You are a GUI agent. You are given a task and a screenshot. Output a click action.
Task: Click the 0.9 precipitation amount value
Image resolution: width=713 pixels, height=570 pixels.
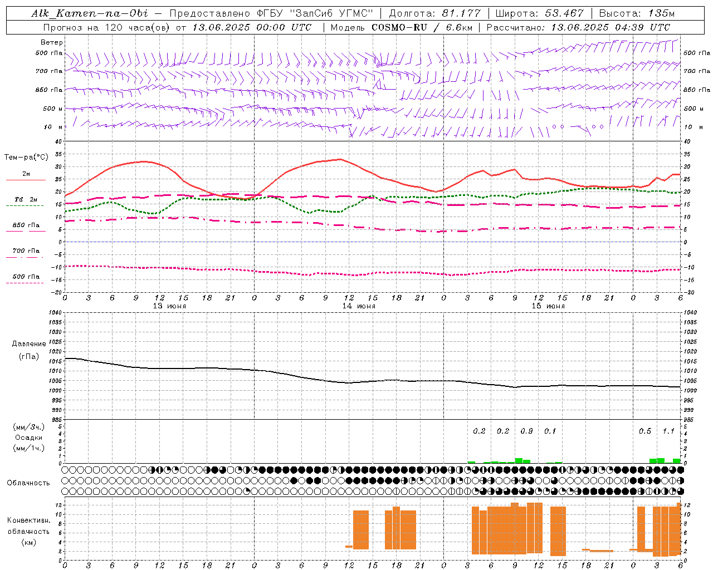526,431
